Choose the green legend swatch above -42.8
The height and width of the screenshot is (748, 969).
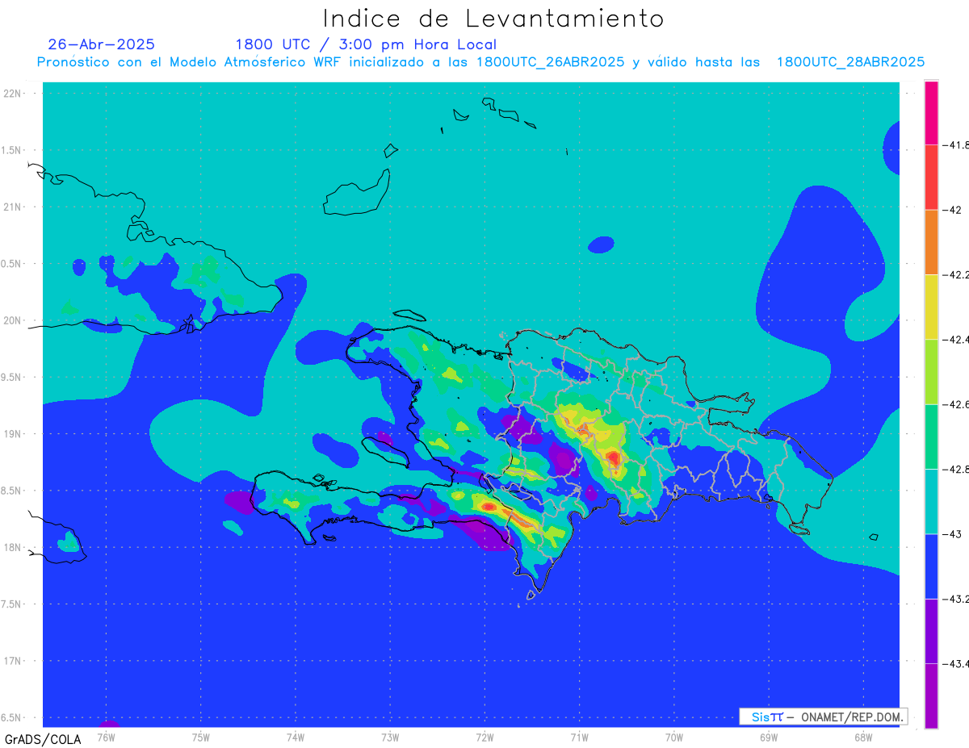(x=931, y=437)
